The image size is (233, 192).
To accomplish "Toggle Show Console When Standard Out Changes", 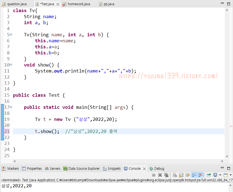I will click(194, 175).
